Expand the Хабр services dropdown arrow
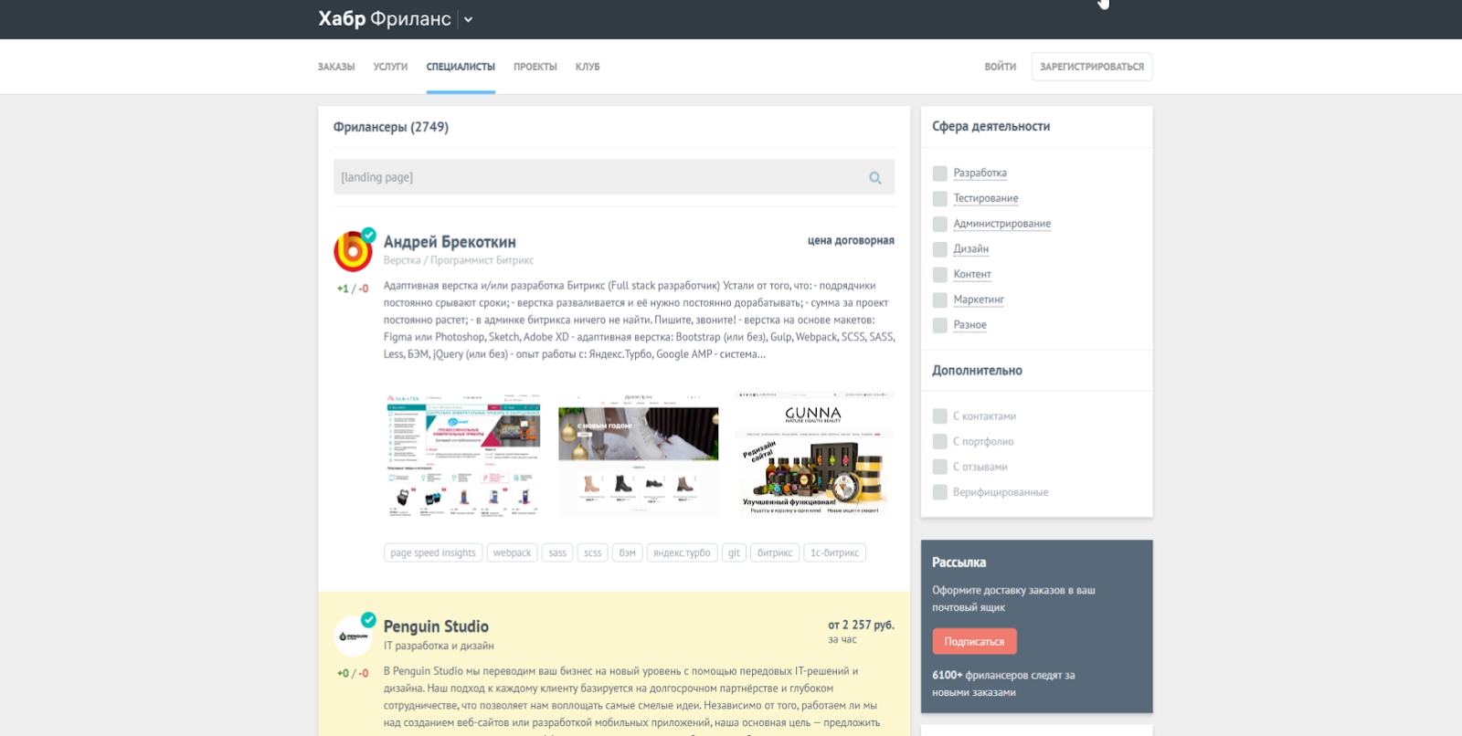 point(469,19)
